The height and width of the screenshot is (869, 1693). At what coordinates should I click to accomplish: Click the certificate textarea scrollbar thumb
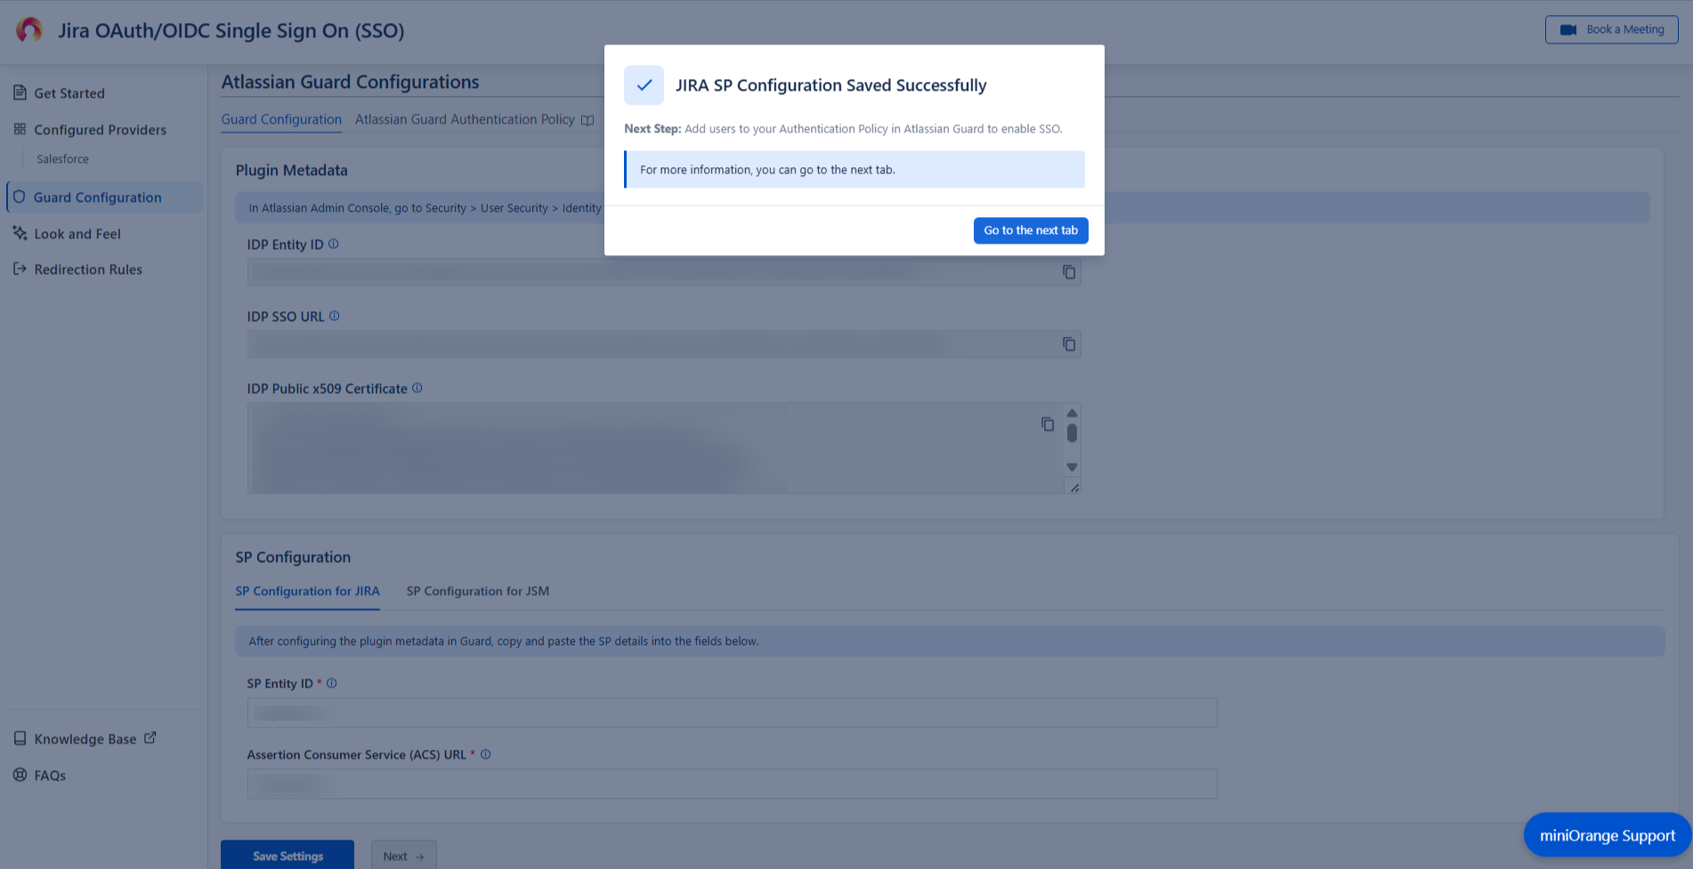pos(1072,433)
